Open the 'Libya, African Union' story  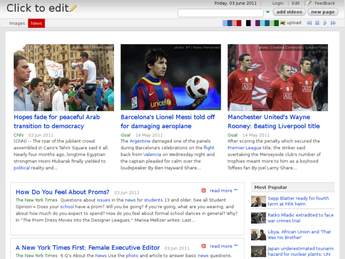point(299,235)
